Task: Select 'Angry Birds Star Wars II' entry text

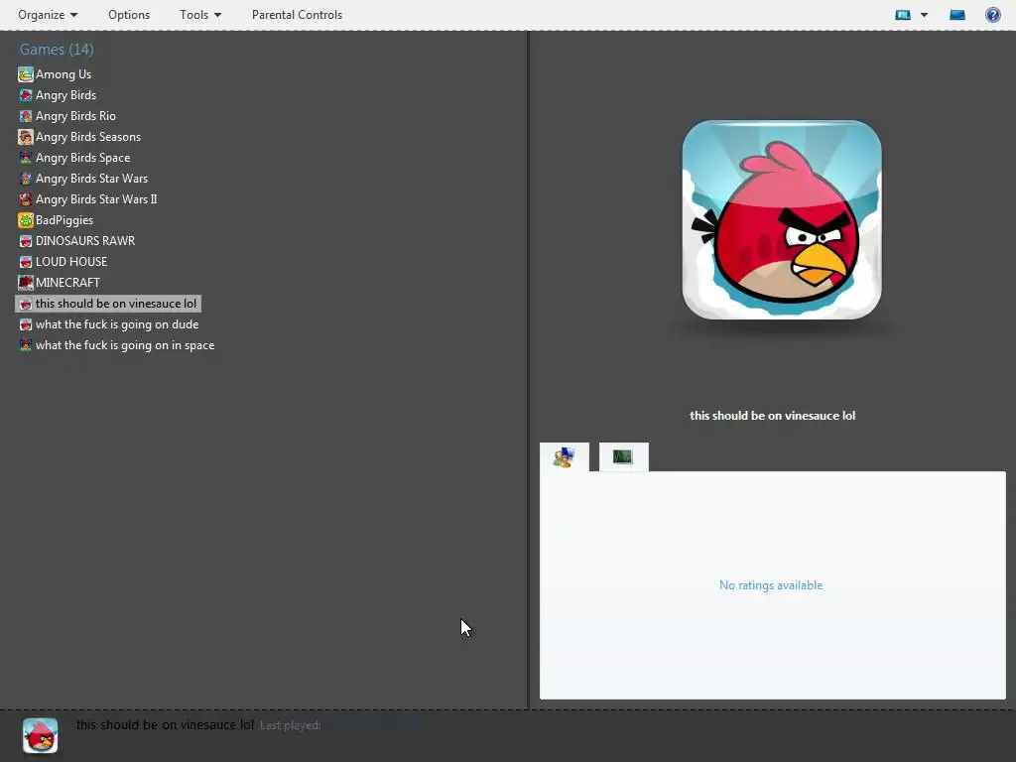Action: coord(96,198)
